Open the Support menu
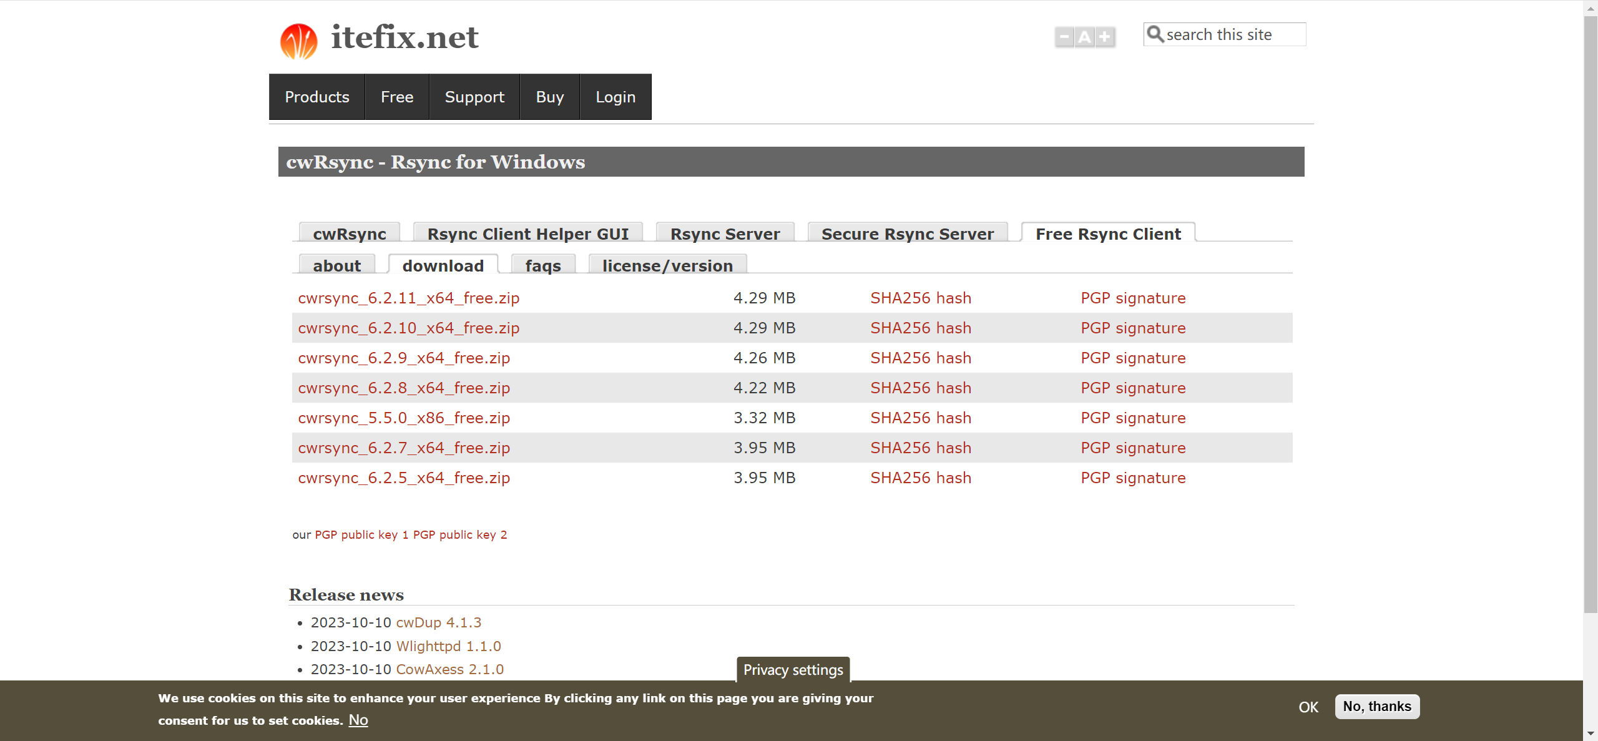1598x741 pixels. 474,97
